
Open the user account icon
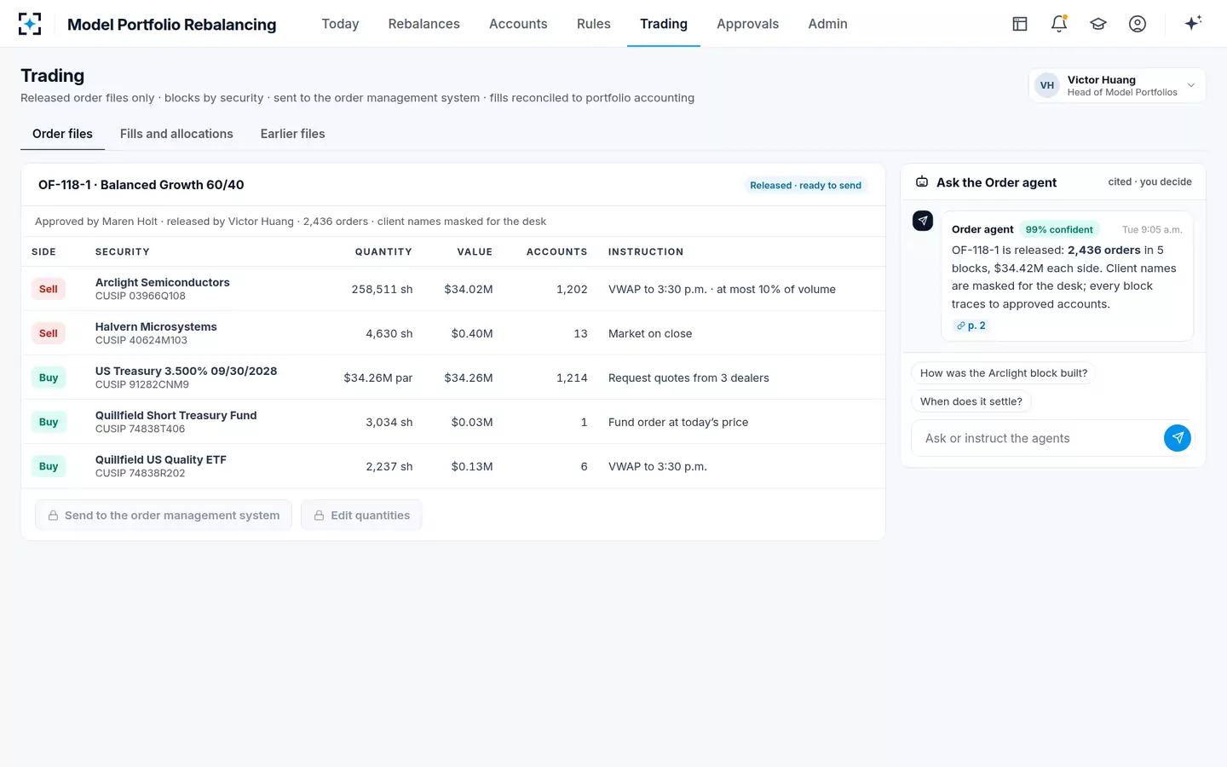1138,24
